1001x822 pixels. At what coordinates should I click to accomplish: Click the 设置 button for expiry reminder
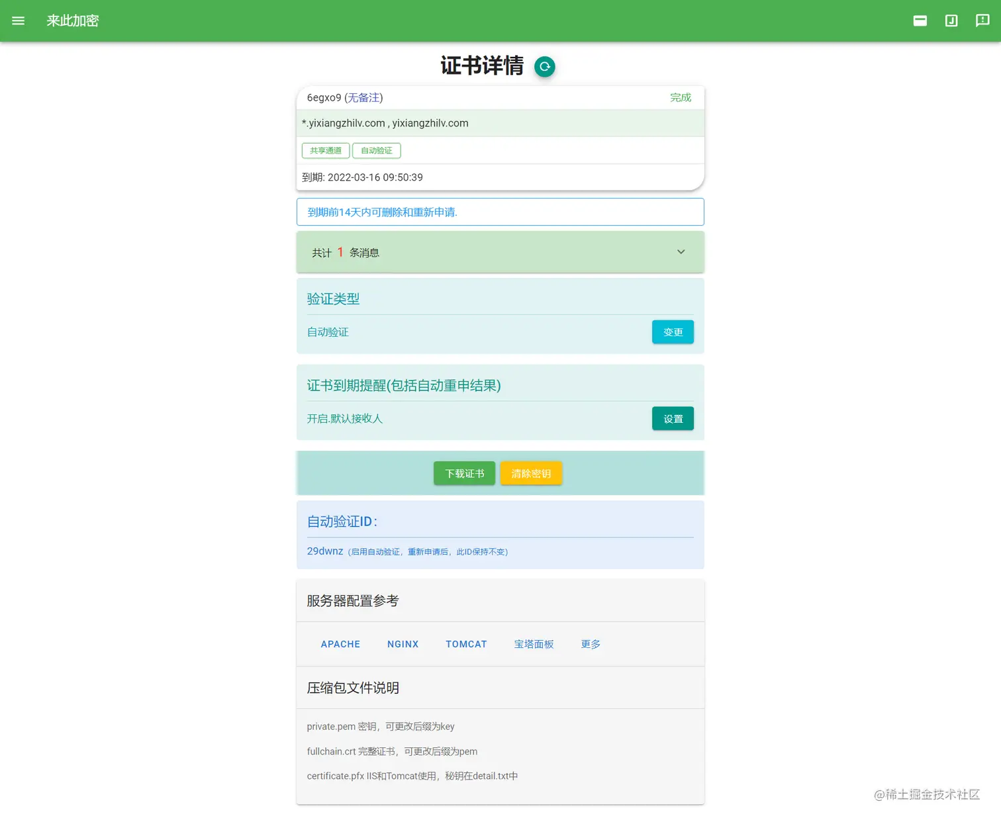point(673,418)
